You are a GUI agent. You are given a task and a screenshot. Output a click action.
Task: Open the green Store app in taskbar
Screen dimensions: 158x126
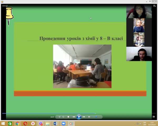(10, 123)
